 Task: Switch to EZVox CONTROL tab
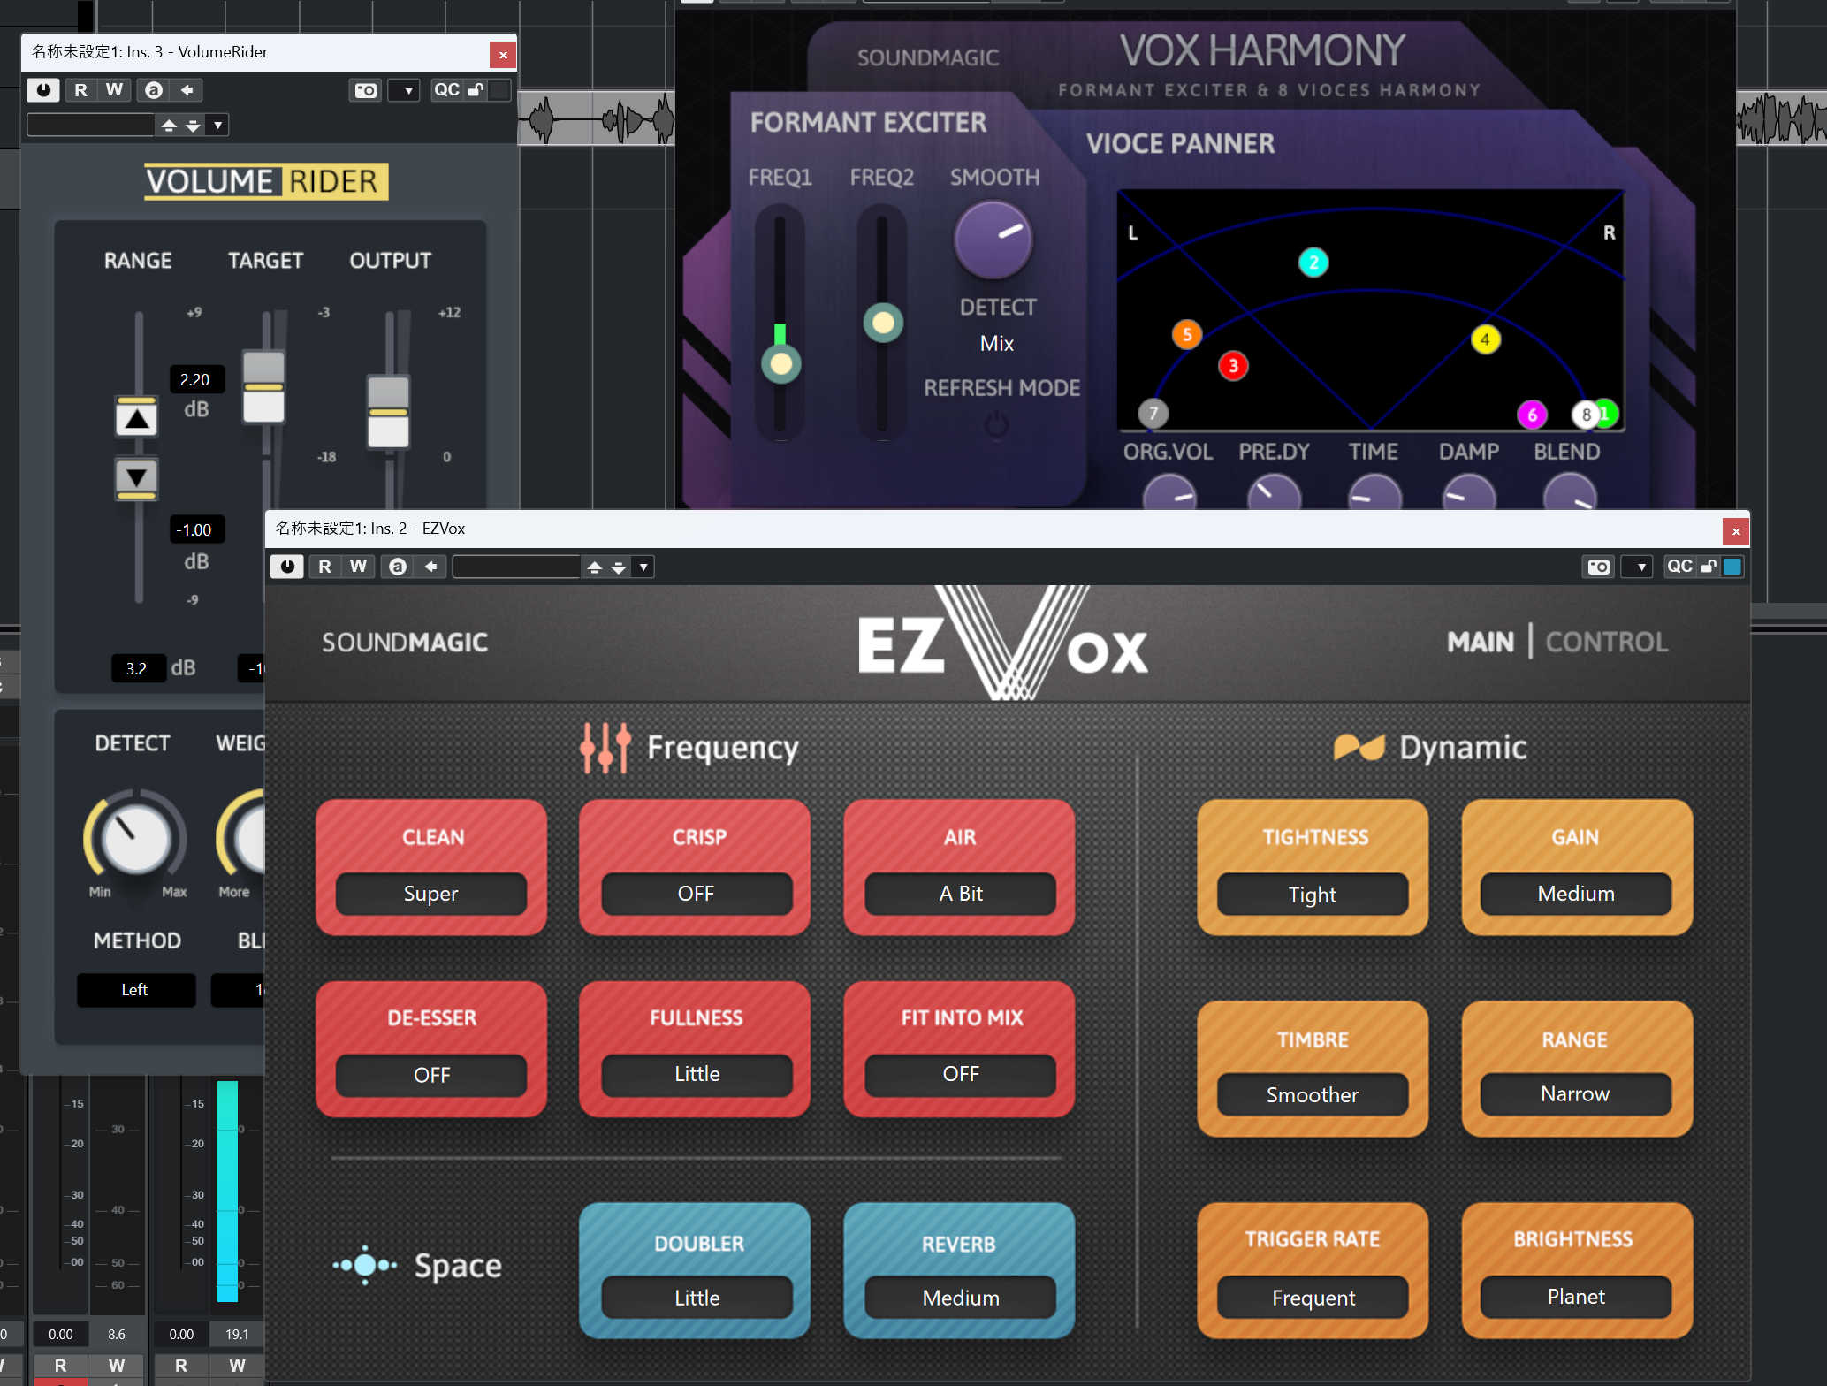click(x=1606, y=642)
